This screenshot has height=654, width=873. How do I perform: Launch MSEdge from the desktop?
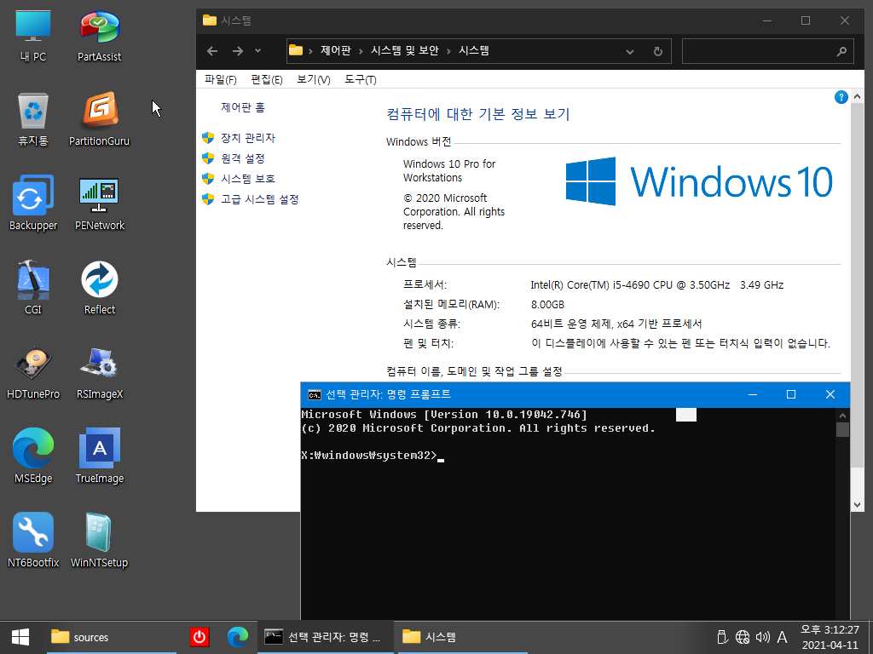33,456
